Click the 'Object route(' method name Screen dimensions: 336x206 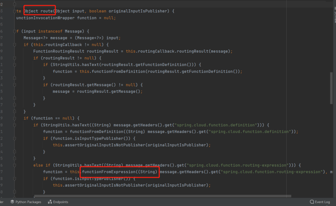(x=40, y=11)
